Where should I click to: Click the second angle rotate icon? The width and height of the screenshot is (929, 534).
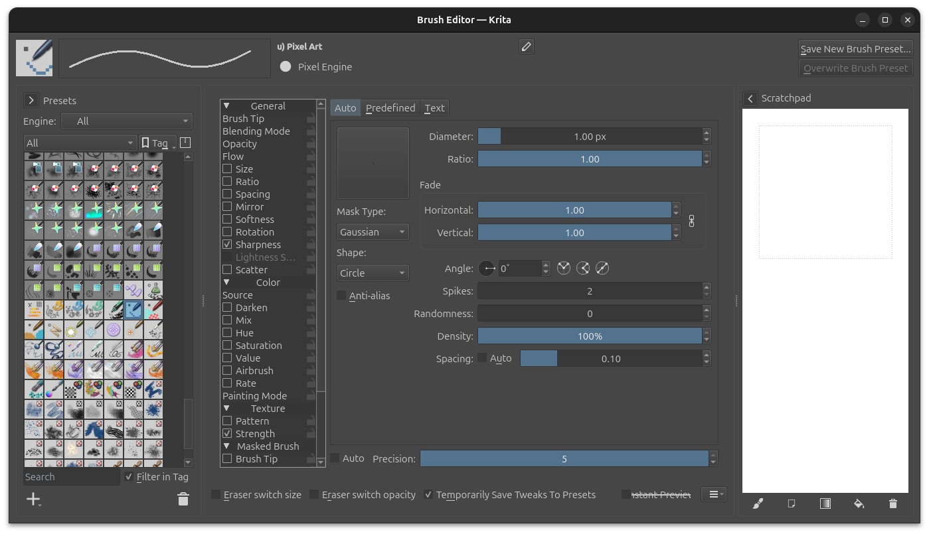tap(583, 269)
